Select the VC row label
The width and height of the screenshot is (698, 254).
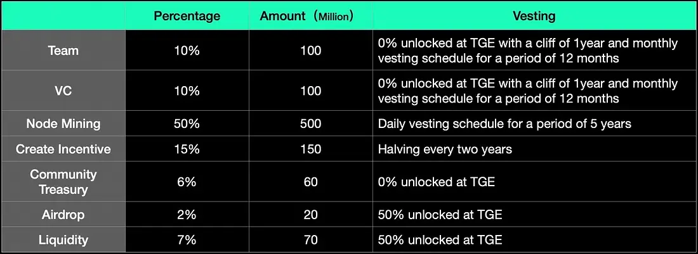point(63,91)
